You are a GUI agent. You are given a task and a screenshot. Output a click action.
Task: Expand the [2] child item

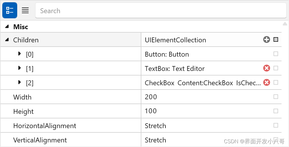pyautogui.click(x=19, y=82)
